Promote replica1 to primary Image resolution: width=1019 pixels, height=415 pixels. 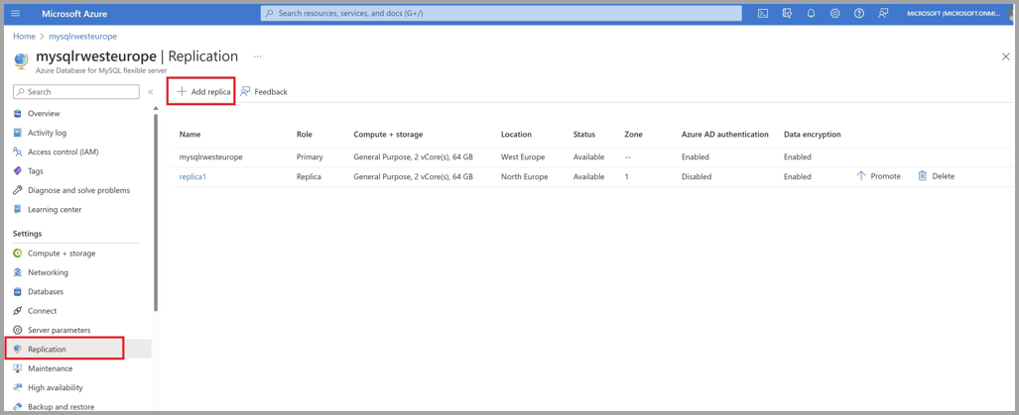pyautogui.click(x=878, y=176)
